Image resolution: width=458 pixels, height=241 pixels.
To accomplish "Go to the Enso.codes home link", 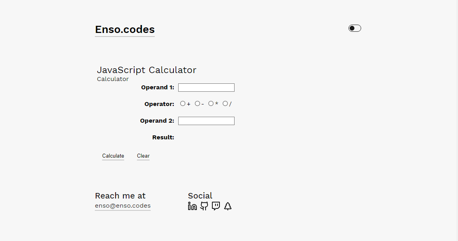I will click(x=125, y=29).
